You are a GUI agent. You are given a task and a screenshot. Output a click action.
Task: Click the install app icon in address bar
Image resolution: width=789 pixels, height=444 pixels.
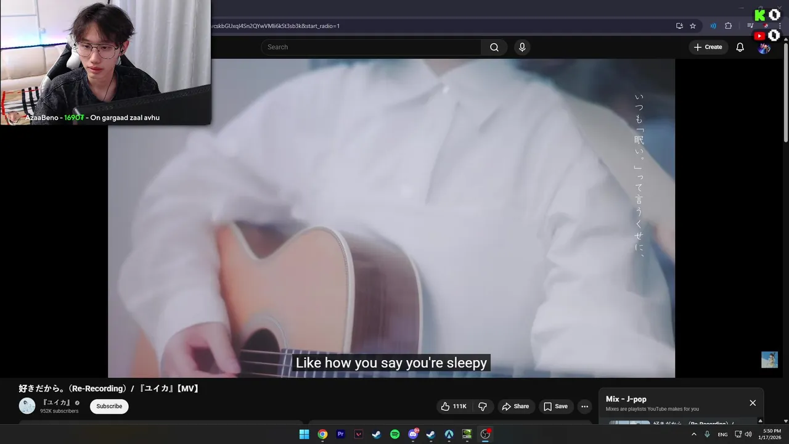tap(679, 26)
